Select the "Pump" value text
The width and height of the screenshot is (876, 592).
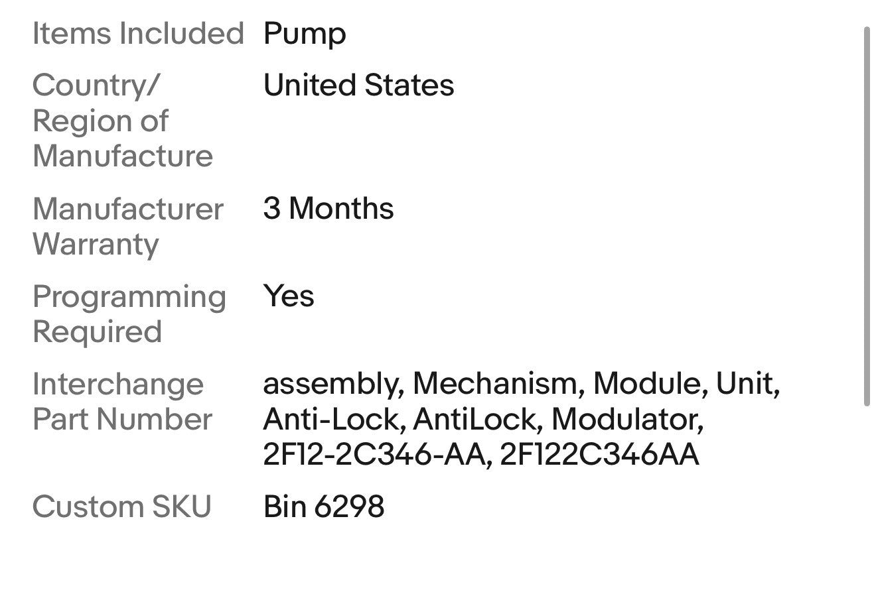304,34
